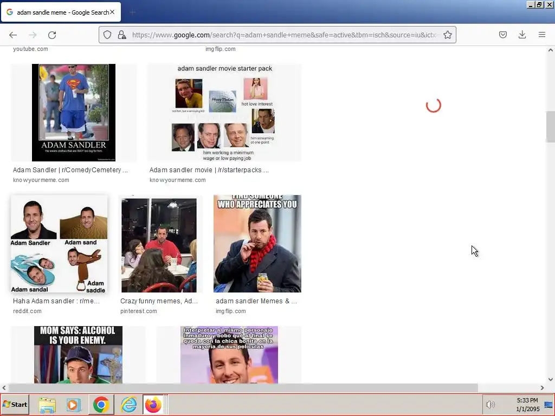Launch Windows Media Player from taskbar
555x416 pixels.
point(74,405)
